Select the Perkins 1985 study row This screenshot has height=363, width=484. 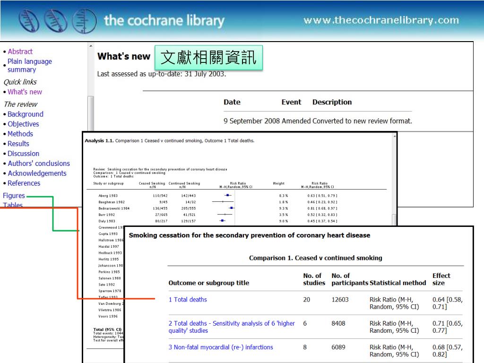point(109,272)
